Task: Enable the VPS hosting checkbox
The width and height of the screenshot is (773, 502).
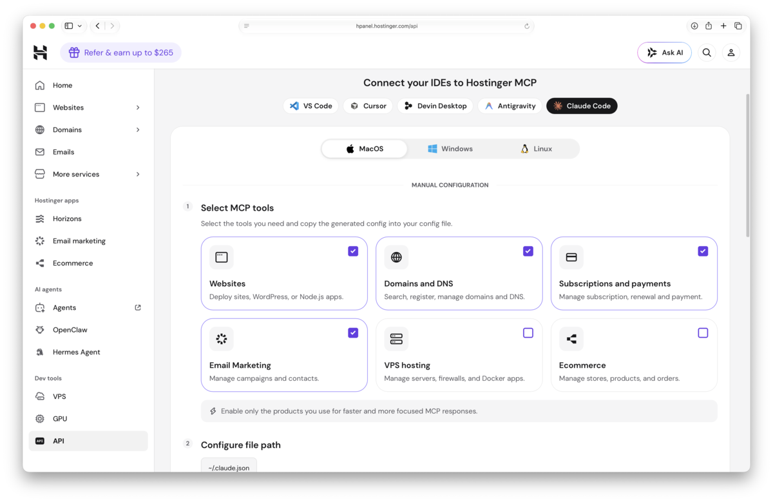Action: [x=528, y=333]
